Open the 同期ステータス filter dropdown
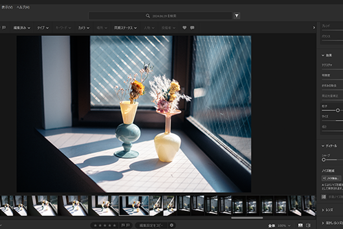 tap(125, 28)
